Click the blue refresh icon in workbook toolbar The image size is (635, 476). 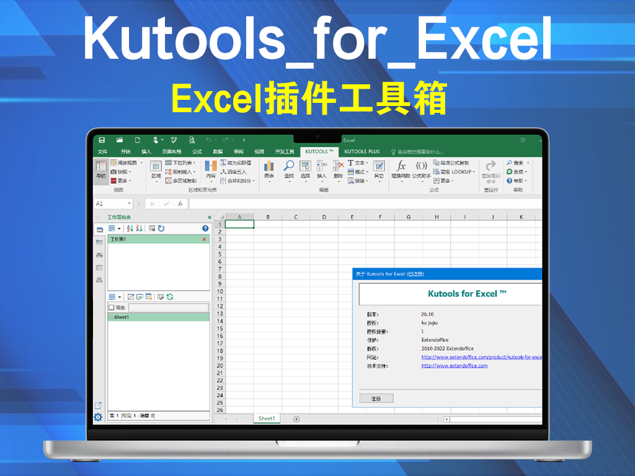(162, 229)
